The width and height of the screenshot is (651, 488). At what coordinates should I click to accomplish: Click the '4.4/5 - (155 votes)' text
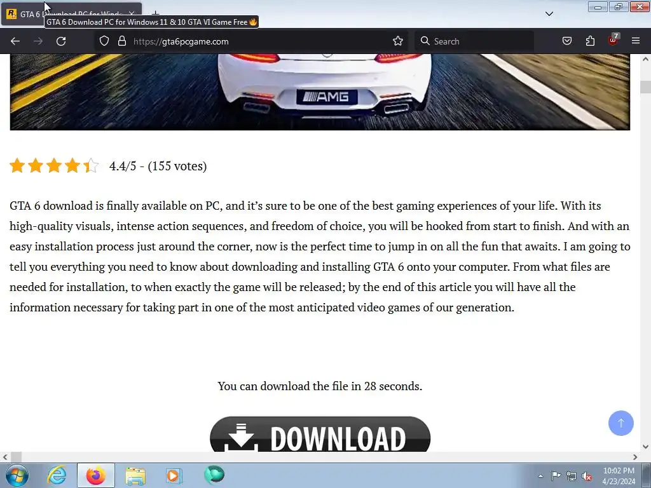tap(158, 166)
